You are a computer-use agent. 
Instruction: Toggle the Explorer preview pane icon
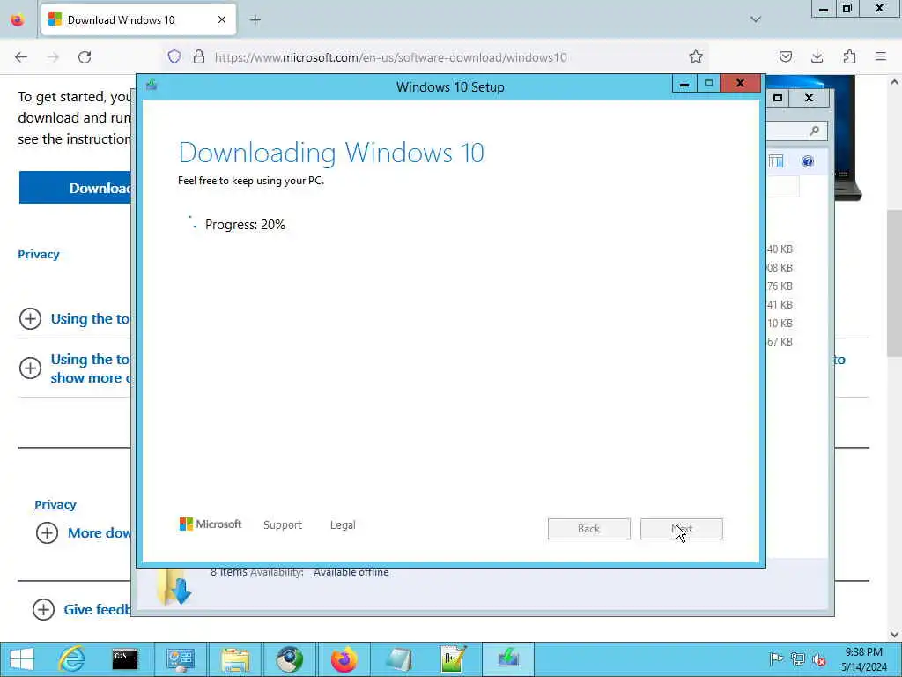click(776, 161)
